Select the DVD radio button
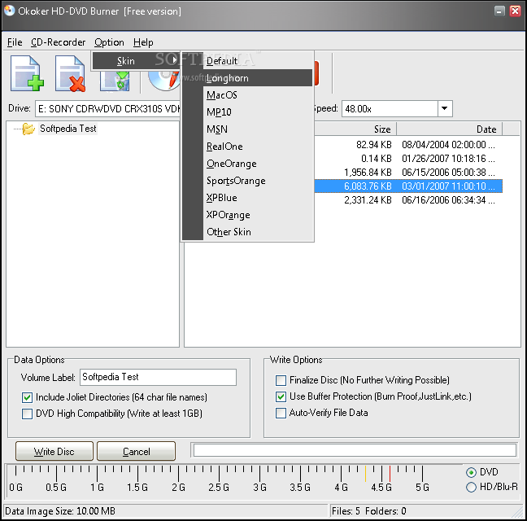Viewport: 527px width, 521px height. coord(471,472)
